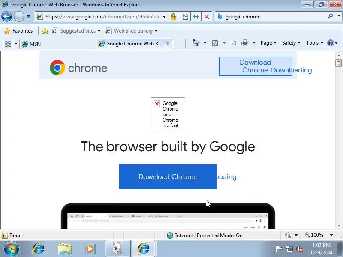This screenshot has height=257, width=343.
Task: Click the security lock icon
Action: (x=174, y=17)
